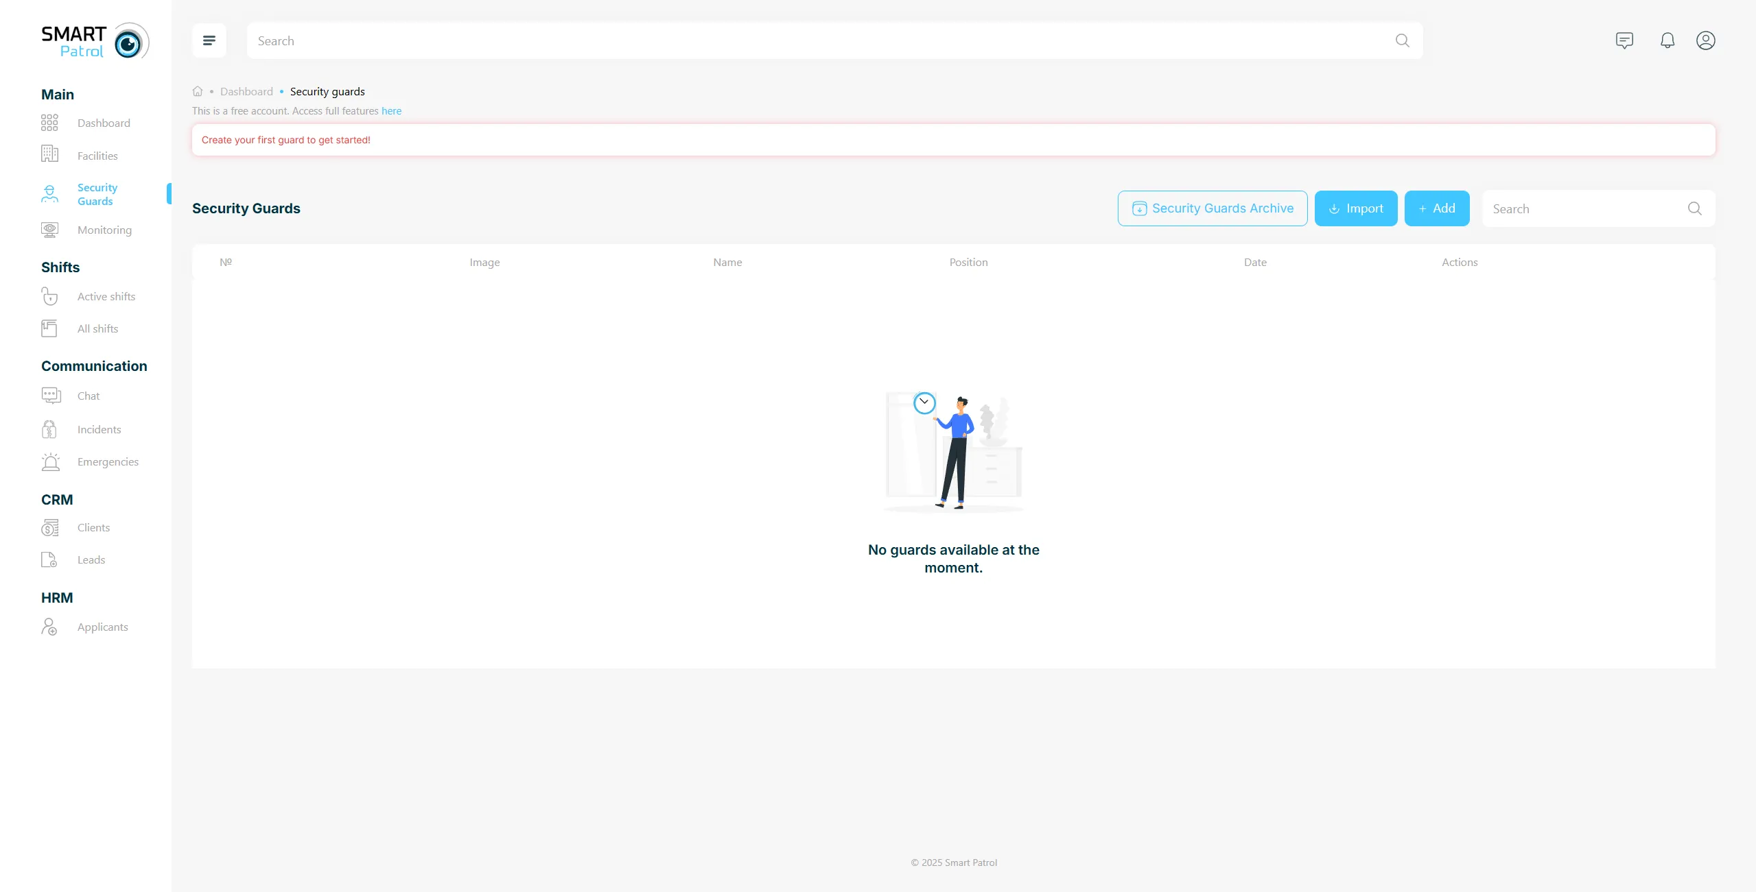Image resolution: width=1756 pixels, height=892 pixels.
Task: Click the Monitoring eye-screen icon
Action: (x=49, y=230)
